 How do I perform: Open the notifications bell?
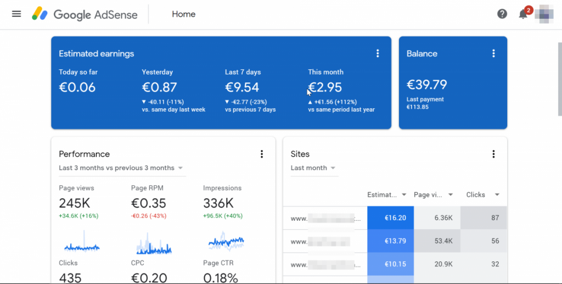523,14
